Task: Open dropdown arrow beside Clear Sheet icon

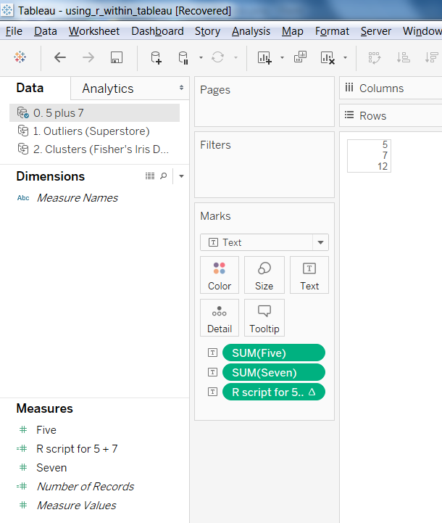Action: (346, 58)
